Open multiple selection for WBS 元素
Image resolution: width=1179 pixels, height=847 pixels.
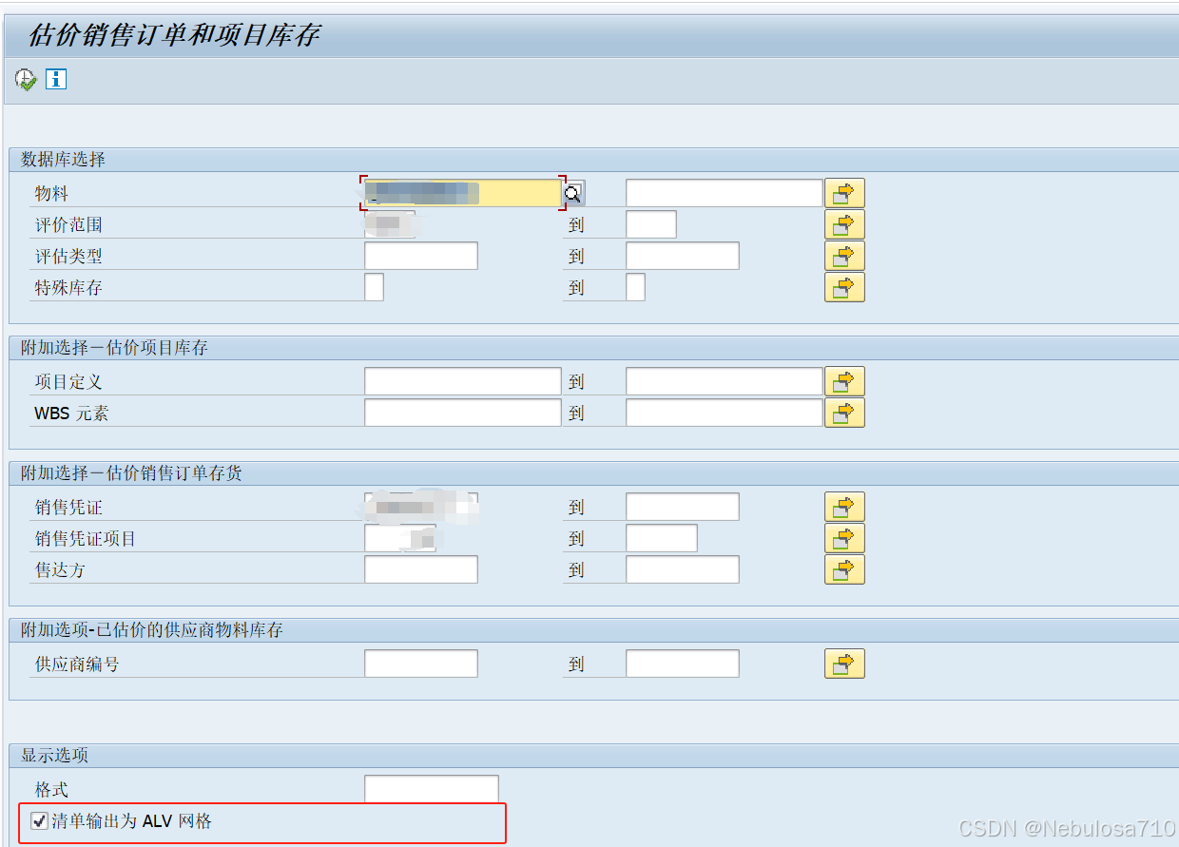(844, 412)
